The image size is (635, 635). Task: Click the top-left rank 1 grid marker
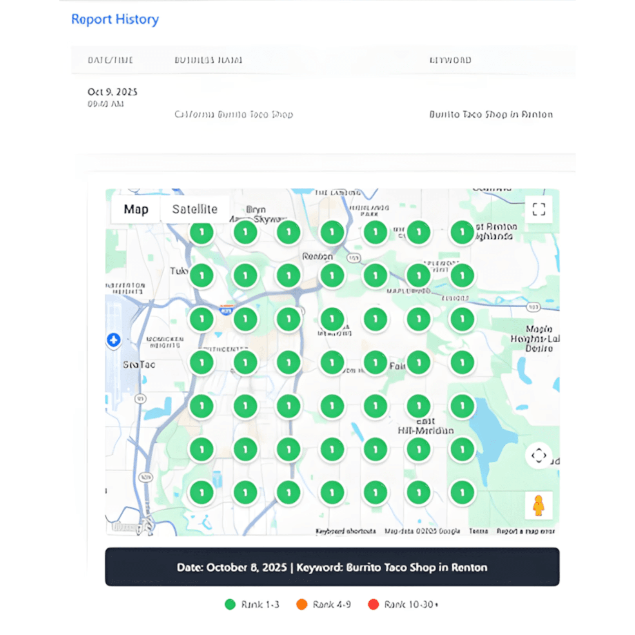tap(202, 232)
